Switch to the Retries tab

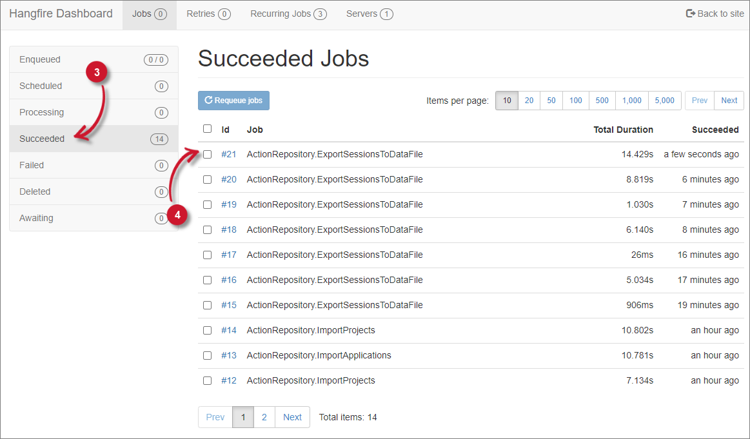click(x=208, y=13)
